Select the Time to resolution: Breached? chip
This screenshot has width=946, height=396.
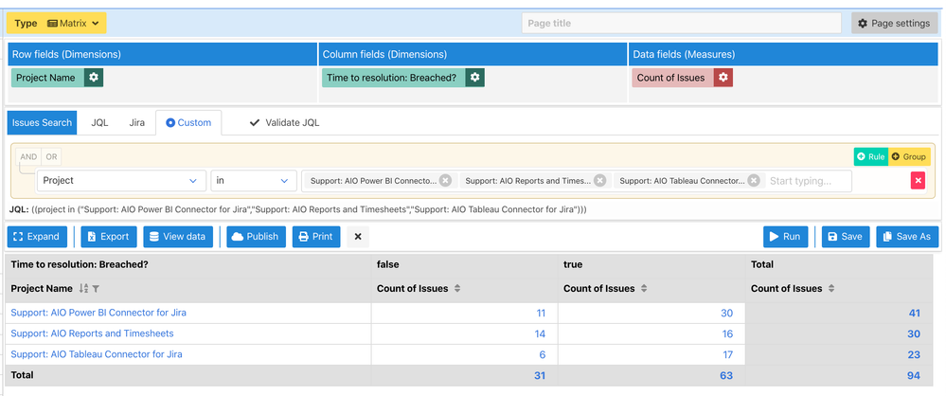pyautogui.click(x=393, y=78)
